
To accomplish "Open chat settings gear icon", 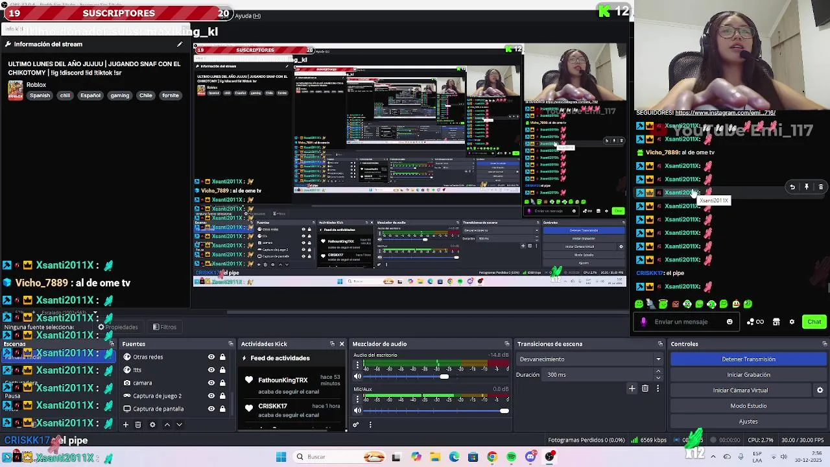I will [792, 322].
